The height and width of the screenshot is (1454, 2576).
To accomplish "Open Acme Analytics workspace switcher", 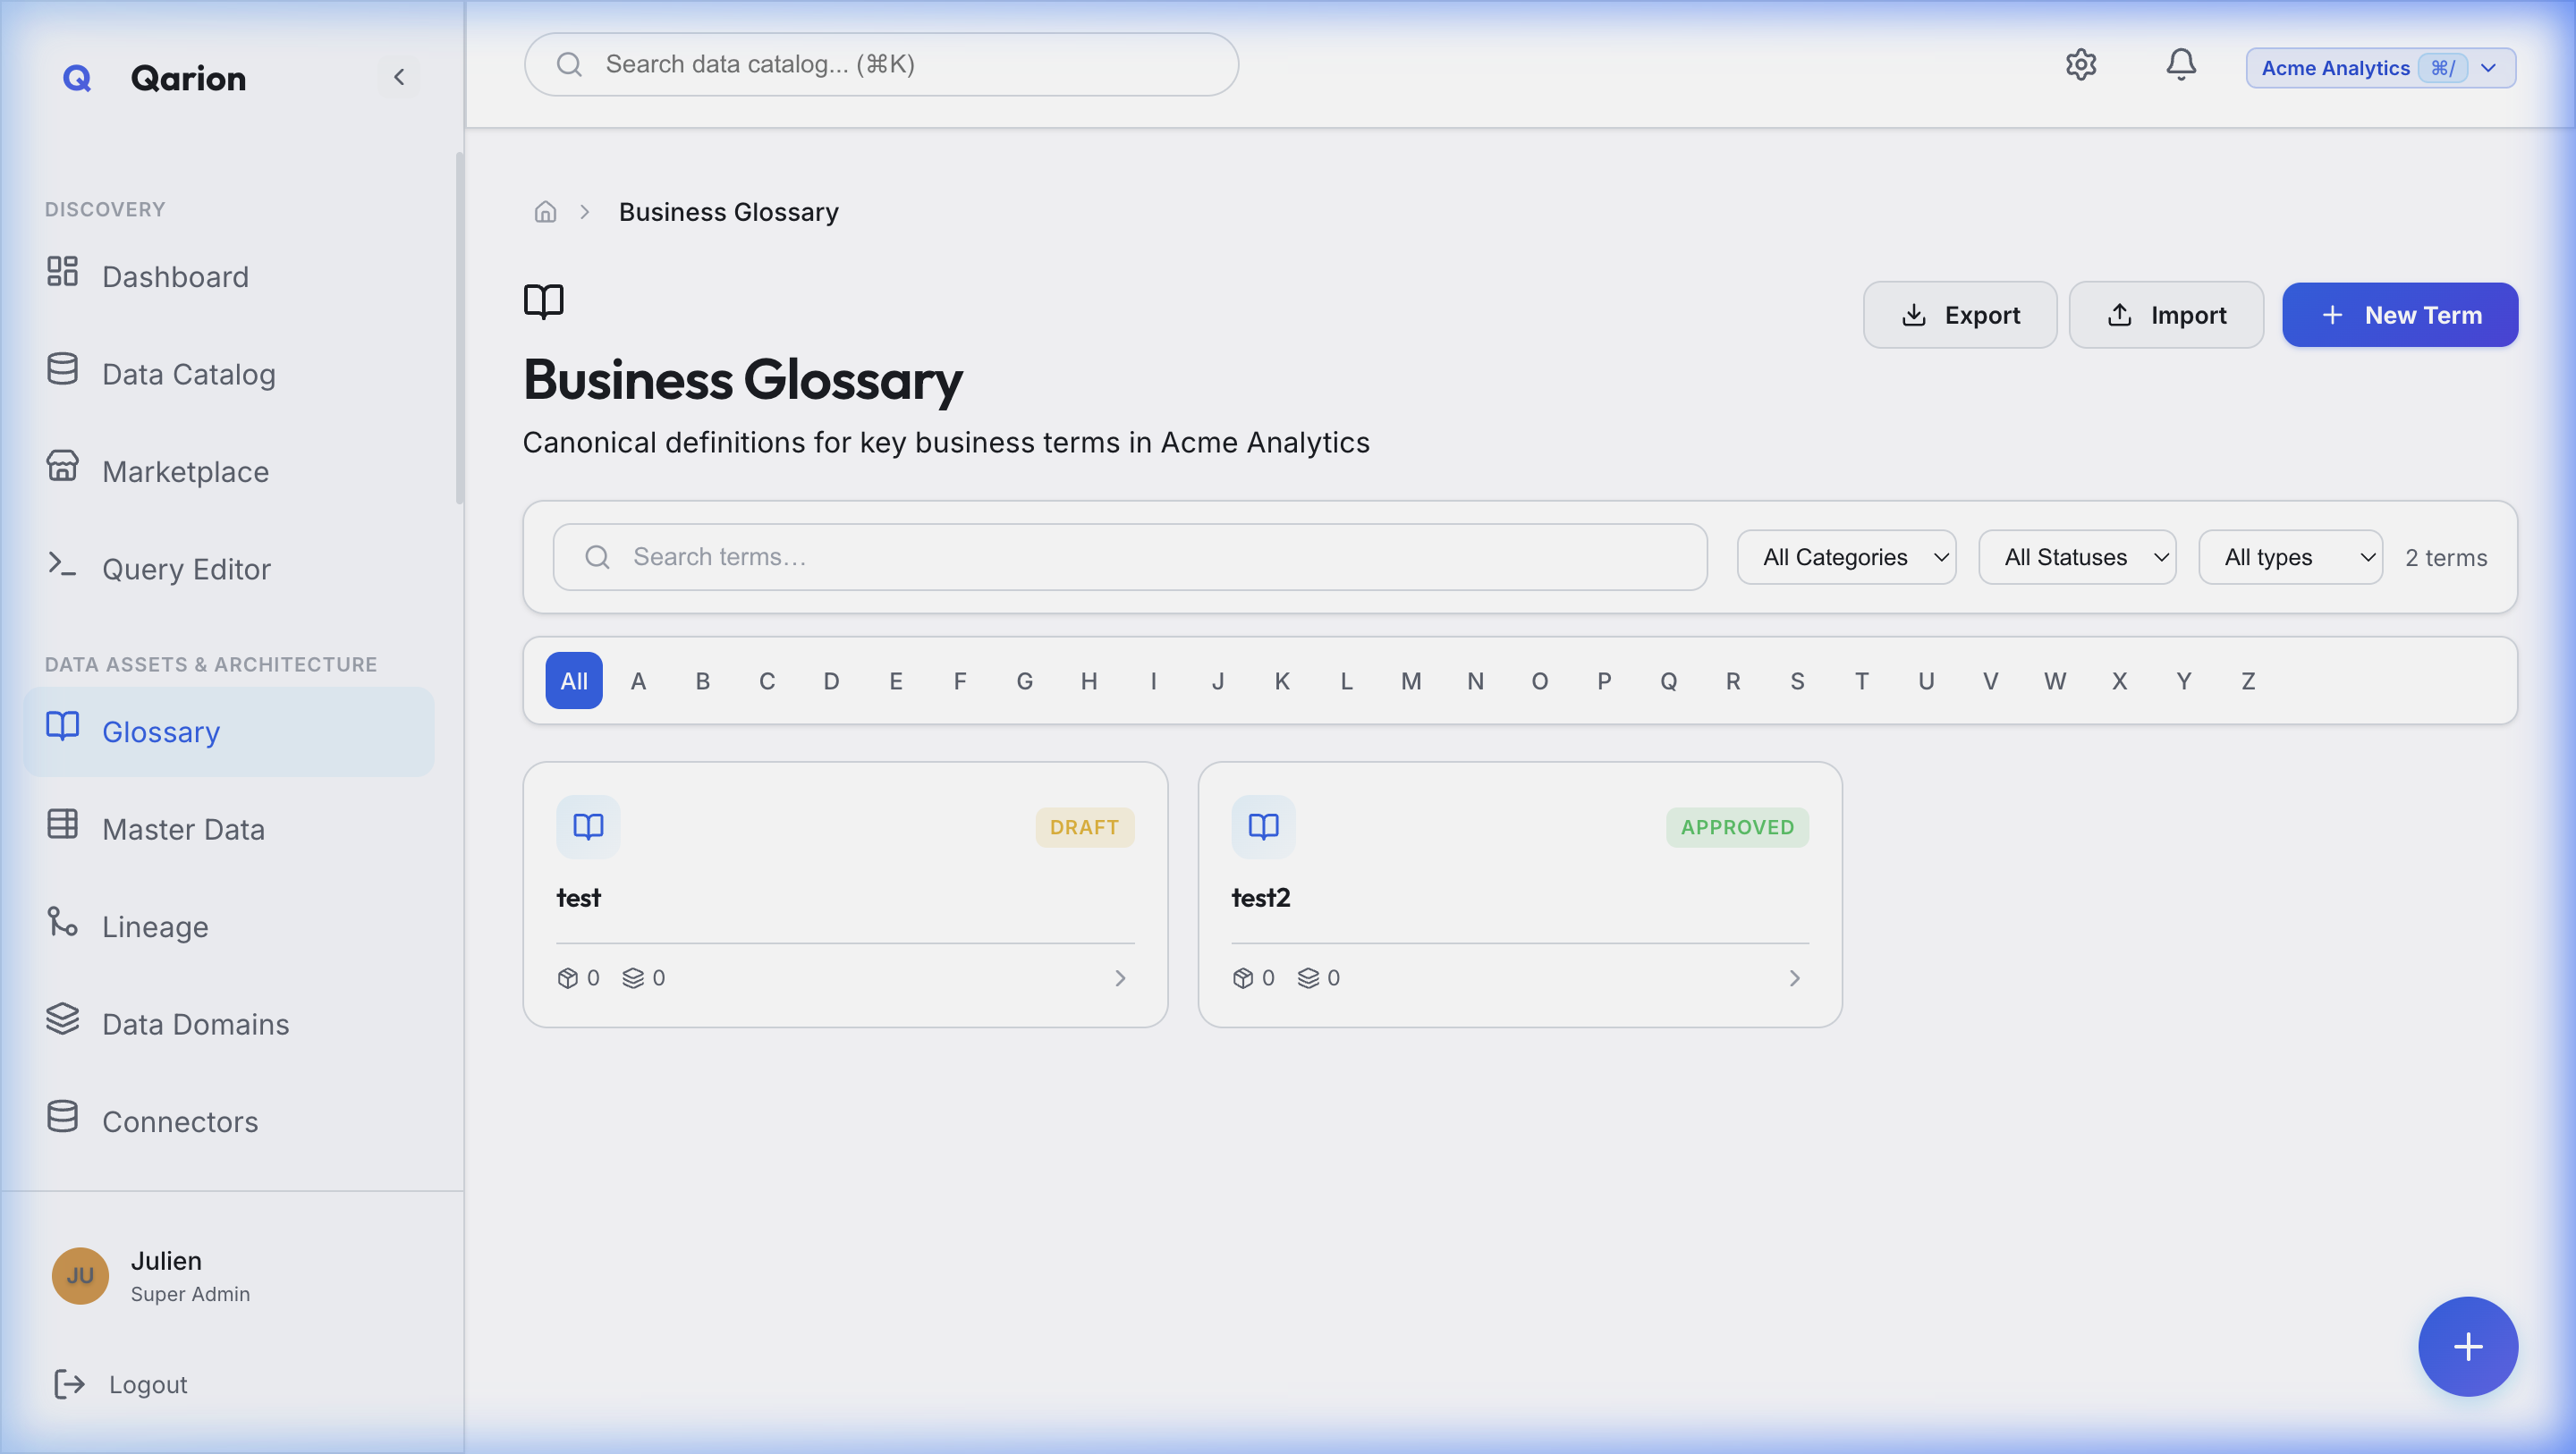I will click(2380, 68).
